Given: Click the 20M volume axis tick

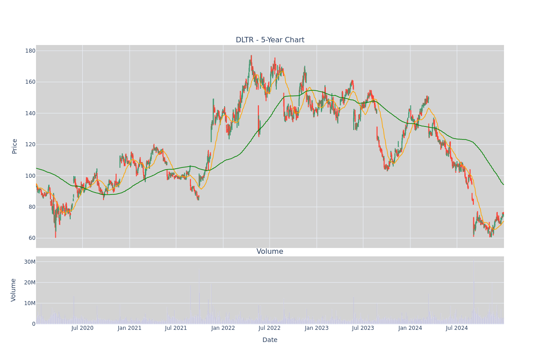Looking at the screenshot, I should pyautogui.click(x=30, y=283).
